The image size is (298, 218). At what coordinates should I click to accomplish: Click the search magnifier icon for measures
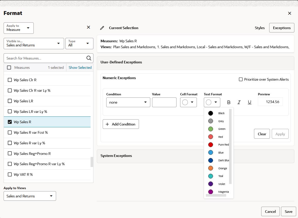point(89,58)
